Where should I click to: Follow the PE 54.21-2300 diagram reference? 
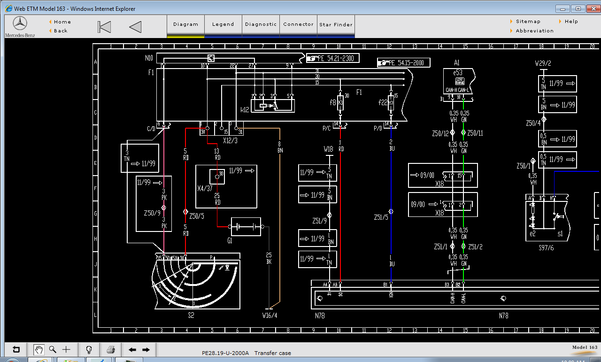tap(333, 58)
